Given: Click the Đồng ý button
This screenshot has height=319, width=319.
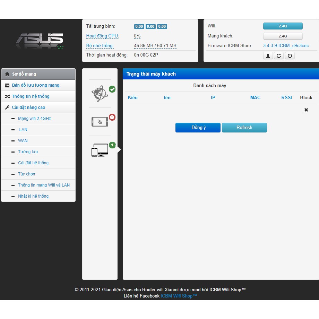Looking at the screenshot, I should pos(198,128).
